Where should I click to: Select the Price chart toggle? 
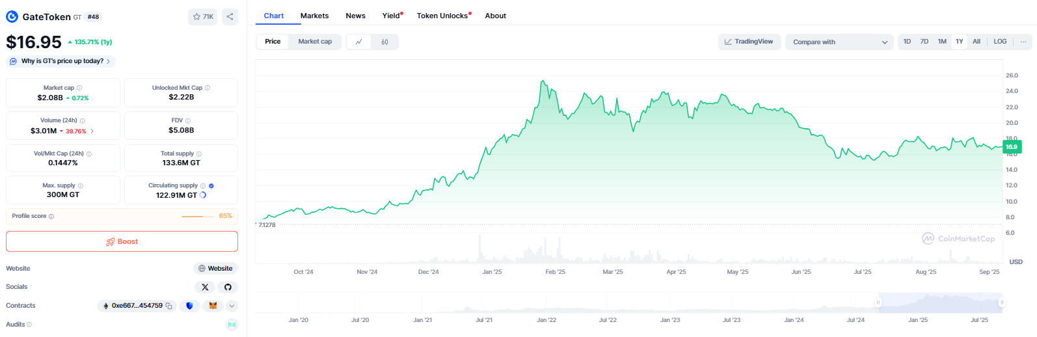coord(273,42)
